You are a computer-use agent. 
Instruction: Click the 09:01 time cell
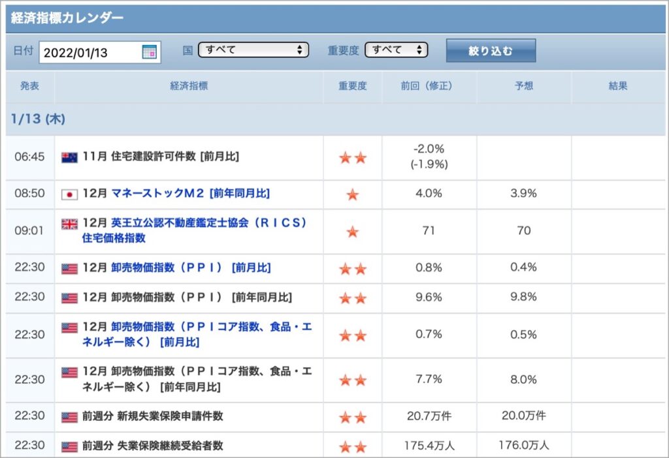(29, 230)
